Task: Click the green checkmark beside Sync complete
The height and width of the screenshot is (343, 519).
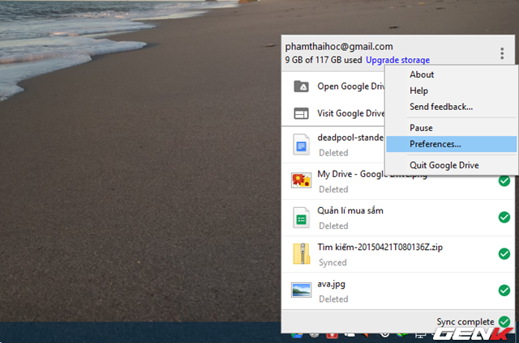Action: pyautogui.click(x=504, y=322)
